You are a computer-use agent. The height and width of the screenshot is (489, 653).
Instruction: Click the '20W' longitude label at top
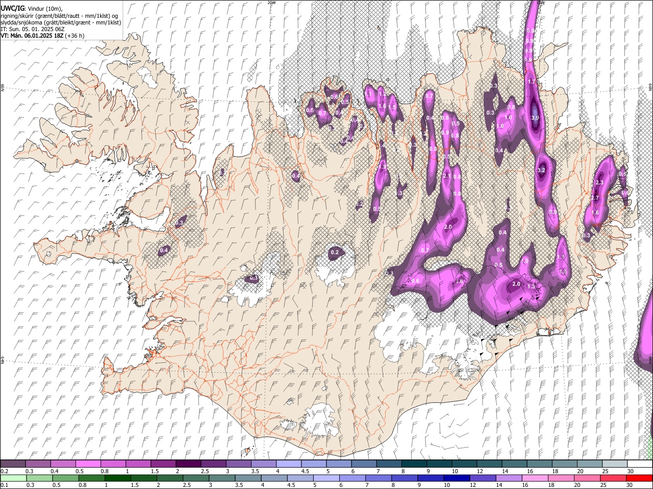point(271,3)
